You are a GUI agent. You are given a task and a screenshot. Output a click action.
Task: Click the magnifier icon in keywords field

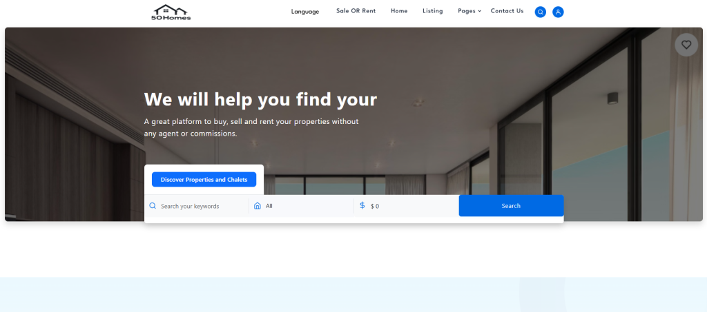click(153, 206)
